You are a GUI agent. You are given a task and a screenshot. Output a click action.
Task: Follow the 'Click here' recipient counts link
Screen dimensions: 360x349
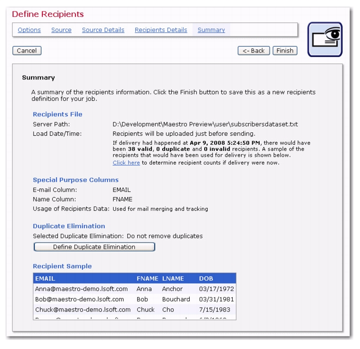click(126, 163)
